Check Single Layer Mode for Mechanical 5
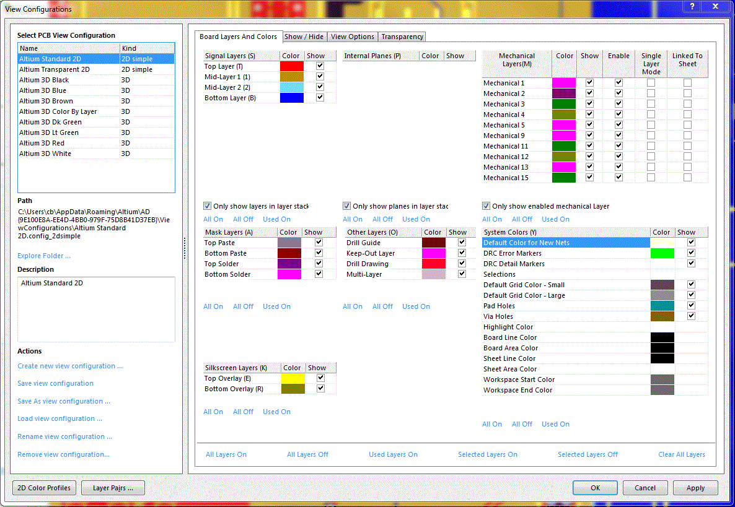The width and height of the screenshot is (735, 507). pyautogui.click(x=651, y=124)
